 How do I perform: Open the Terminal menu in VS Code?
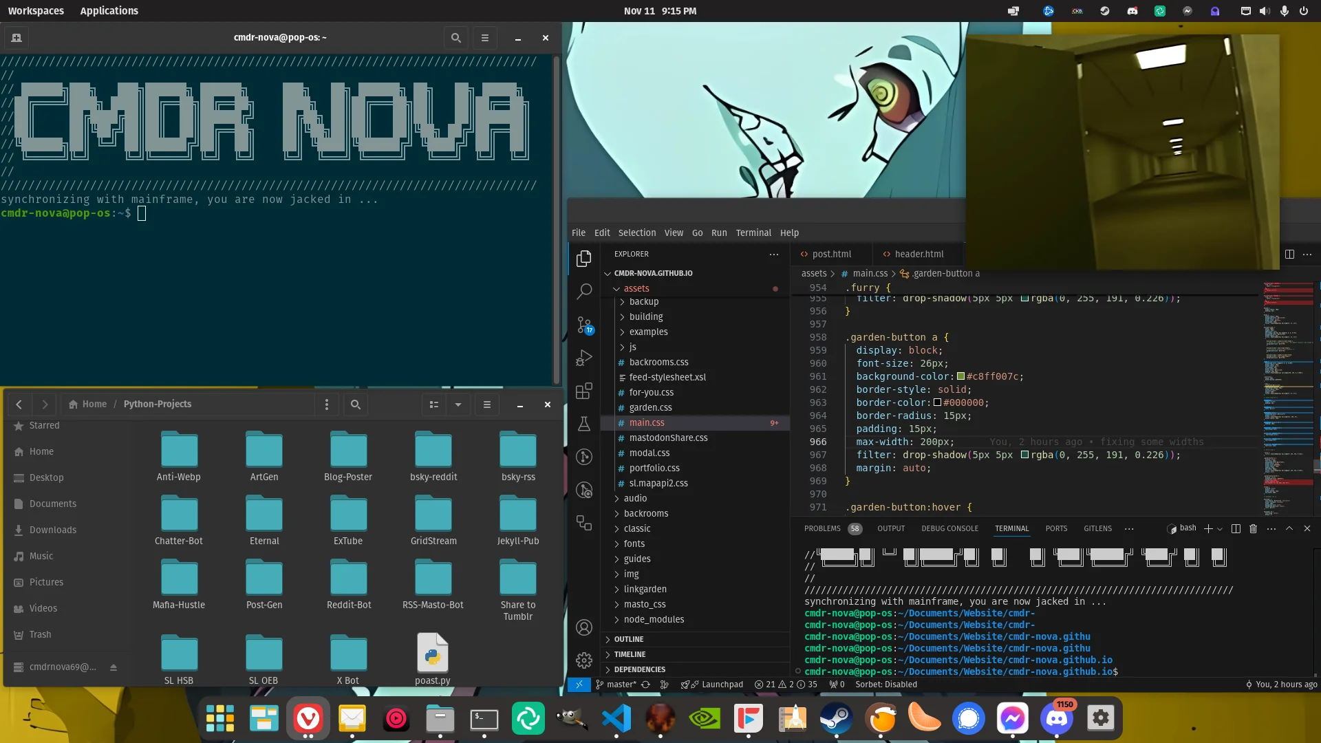(753, 233)
